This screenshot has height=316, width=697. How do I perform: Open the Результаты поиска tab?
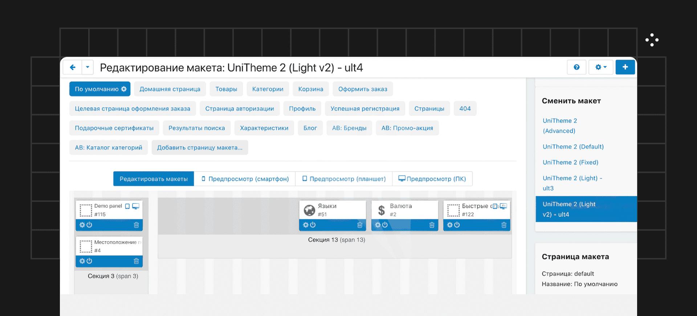point(197,128)
